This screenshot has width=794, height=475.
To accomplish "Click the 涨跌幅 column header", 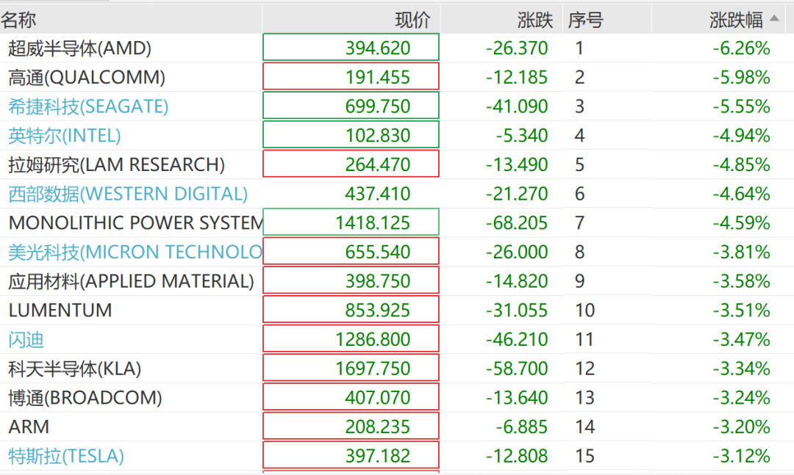I will point(736,20).
